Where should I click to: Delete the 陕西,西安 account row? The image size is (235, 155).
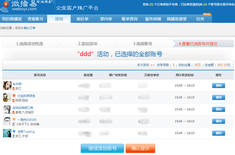pos(219,97)
